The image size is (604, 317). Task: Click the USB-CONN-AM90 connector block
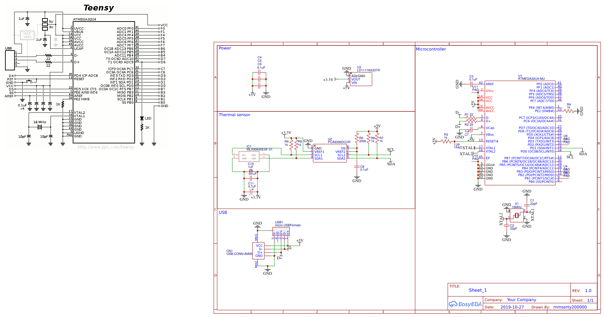(x=259, y=251)
